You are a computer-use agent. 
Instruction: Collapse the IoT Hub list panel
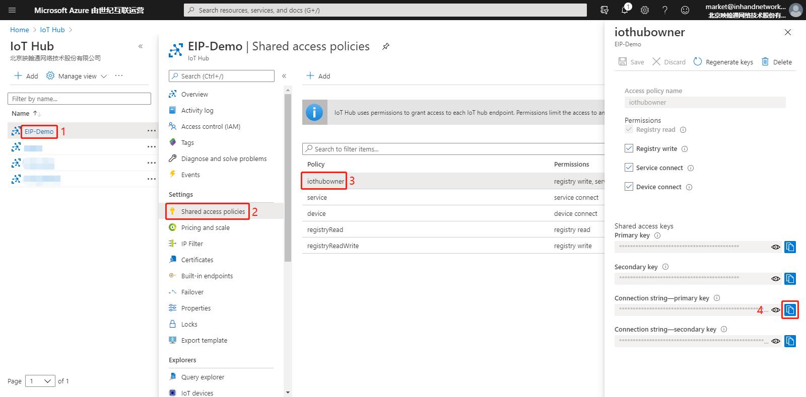(x=141, y=46)
